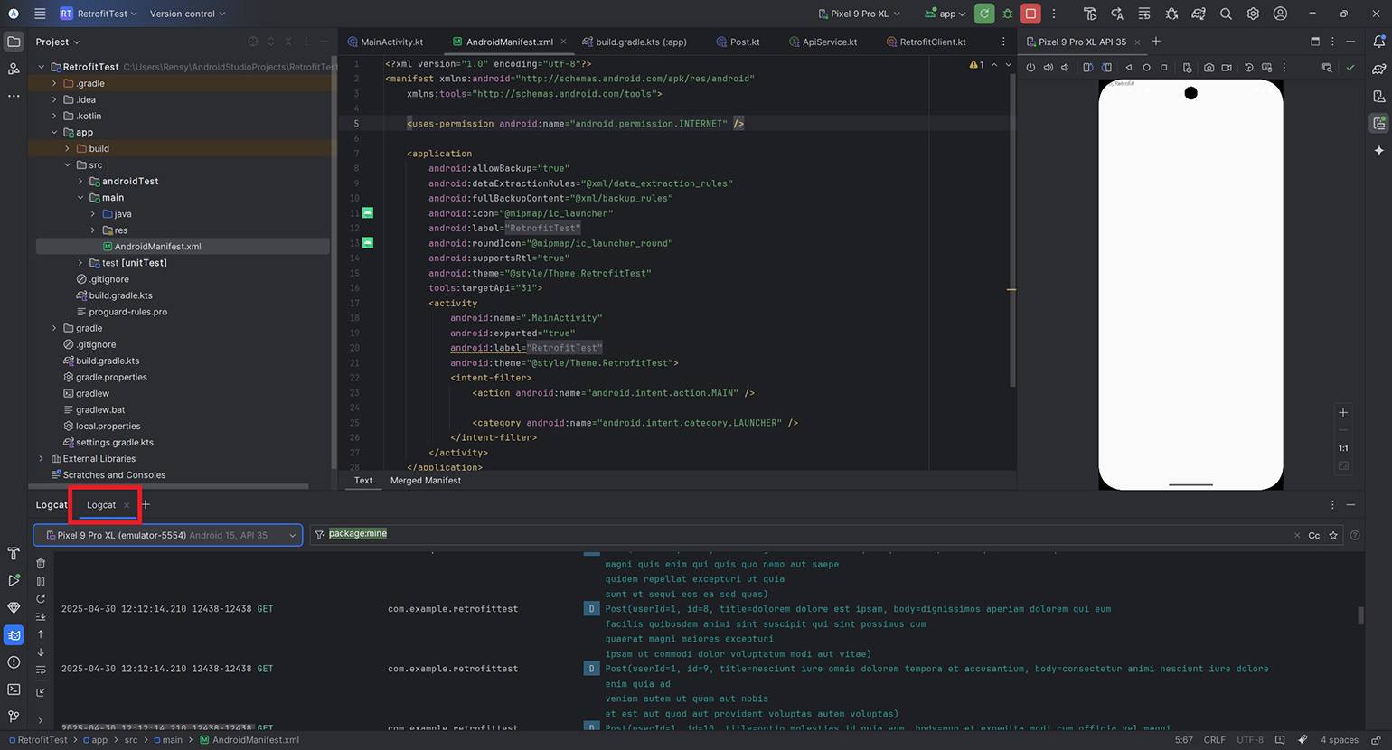Zoom in emulator with plus button

[x=1343, y=412]
